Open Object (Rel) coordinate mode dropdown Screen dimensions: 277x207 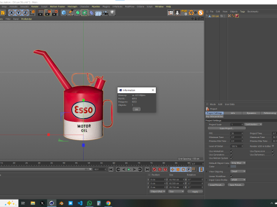158,191
